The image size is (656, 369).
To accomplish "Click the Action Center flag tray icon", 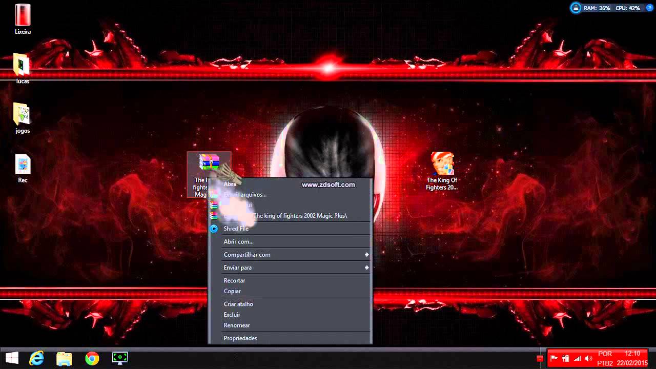I will click(x=554, y=359).
